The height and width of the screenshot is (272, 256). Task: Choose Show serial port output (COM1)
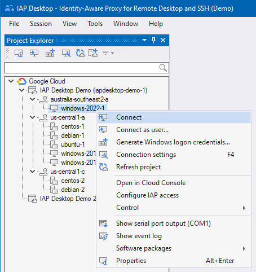[174, 223]
